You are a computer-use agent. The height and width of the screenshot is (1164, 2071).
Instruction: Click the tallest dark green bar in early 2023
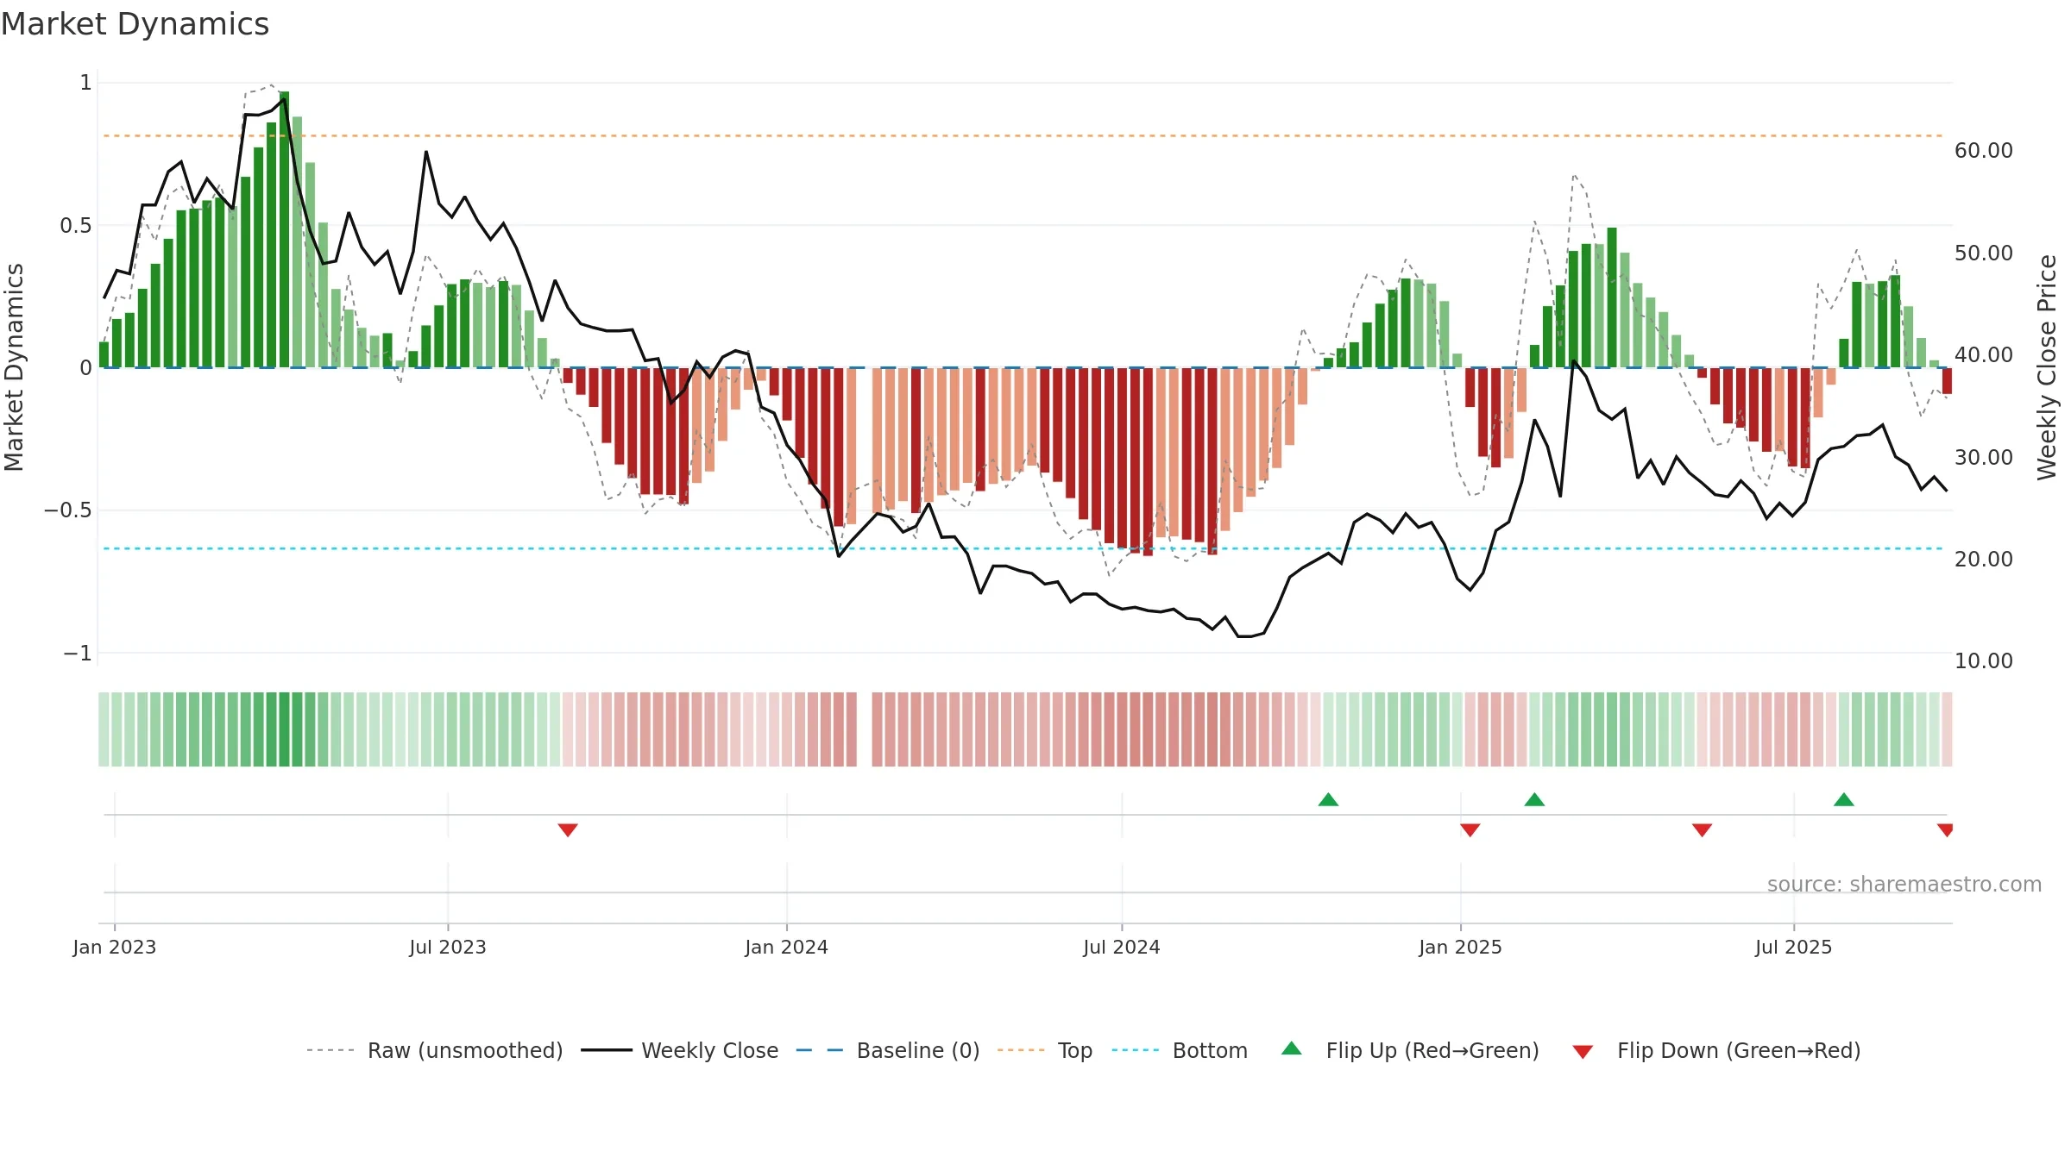[x=284, y=229]
